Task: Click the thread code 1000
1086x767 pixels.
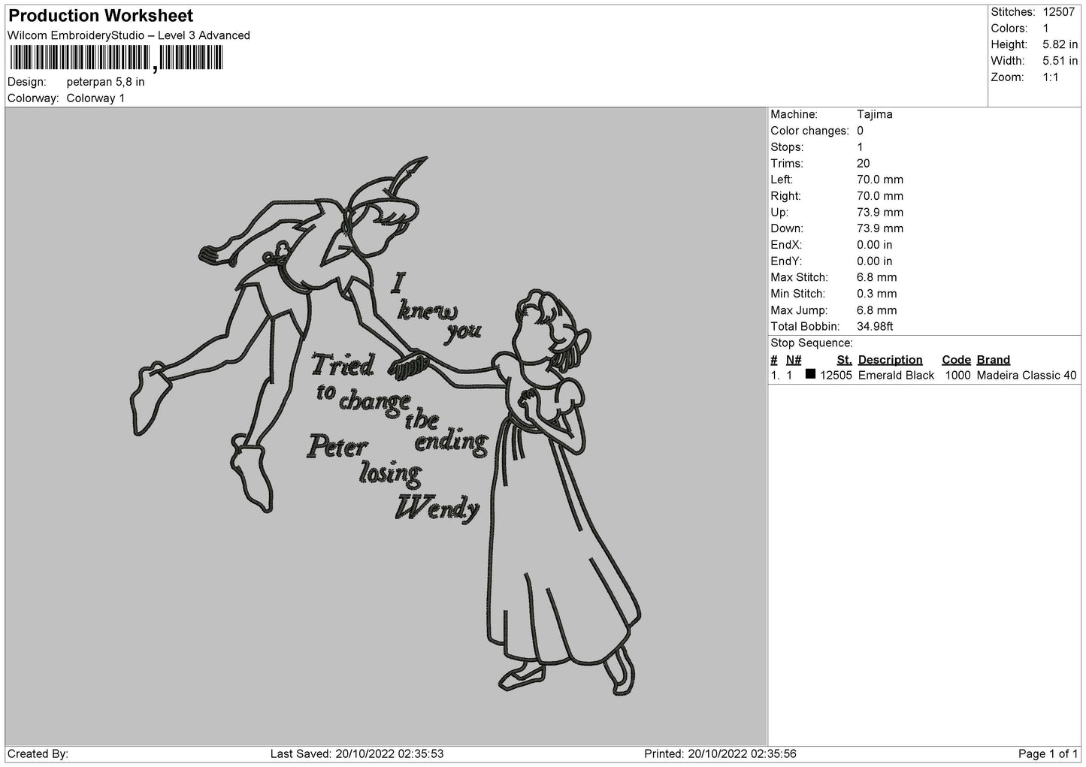Action: click(x=957, y=376)
